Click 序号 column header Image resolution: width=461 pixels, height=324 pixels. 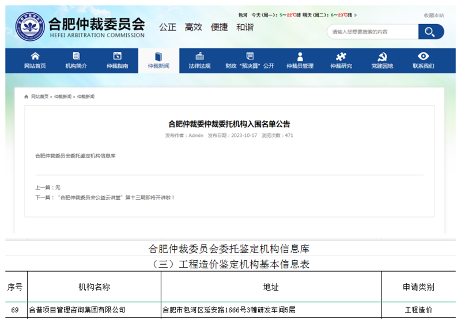coord(15,287)
